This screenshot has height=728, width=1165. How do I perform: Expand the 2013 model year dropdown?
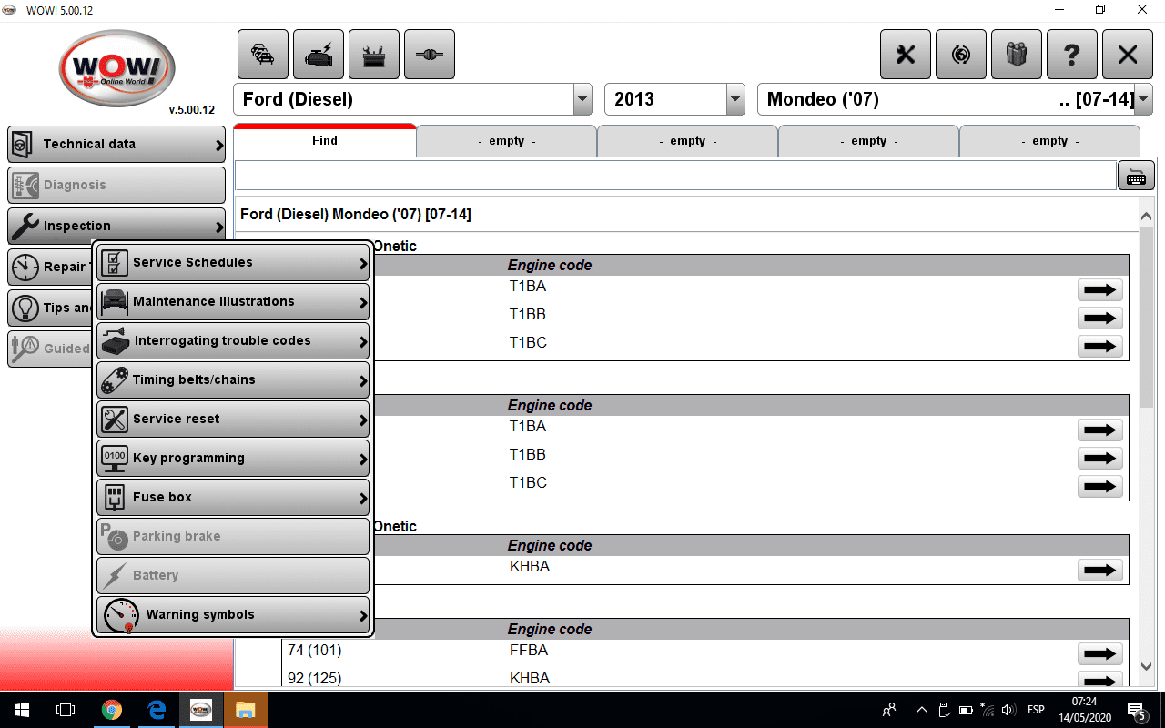tap(734, 99)
